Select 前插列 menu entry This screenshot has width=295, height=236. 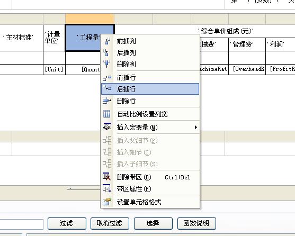150,41
